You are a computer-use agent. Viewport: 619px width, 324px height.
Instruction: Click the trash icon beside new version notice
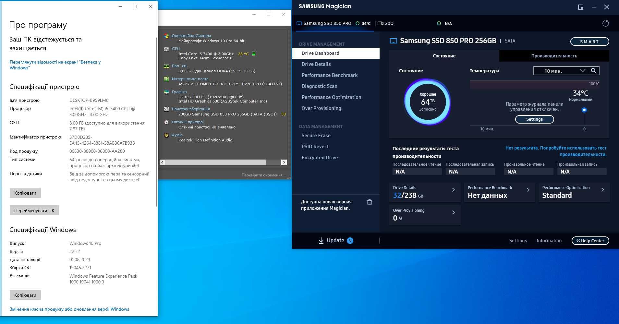(369, 202)
